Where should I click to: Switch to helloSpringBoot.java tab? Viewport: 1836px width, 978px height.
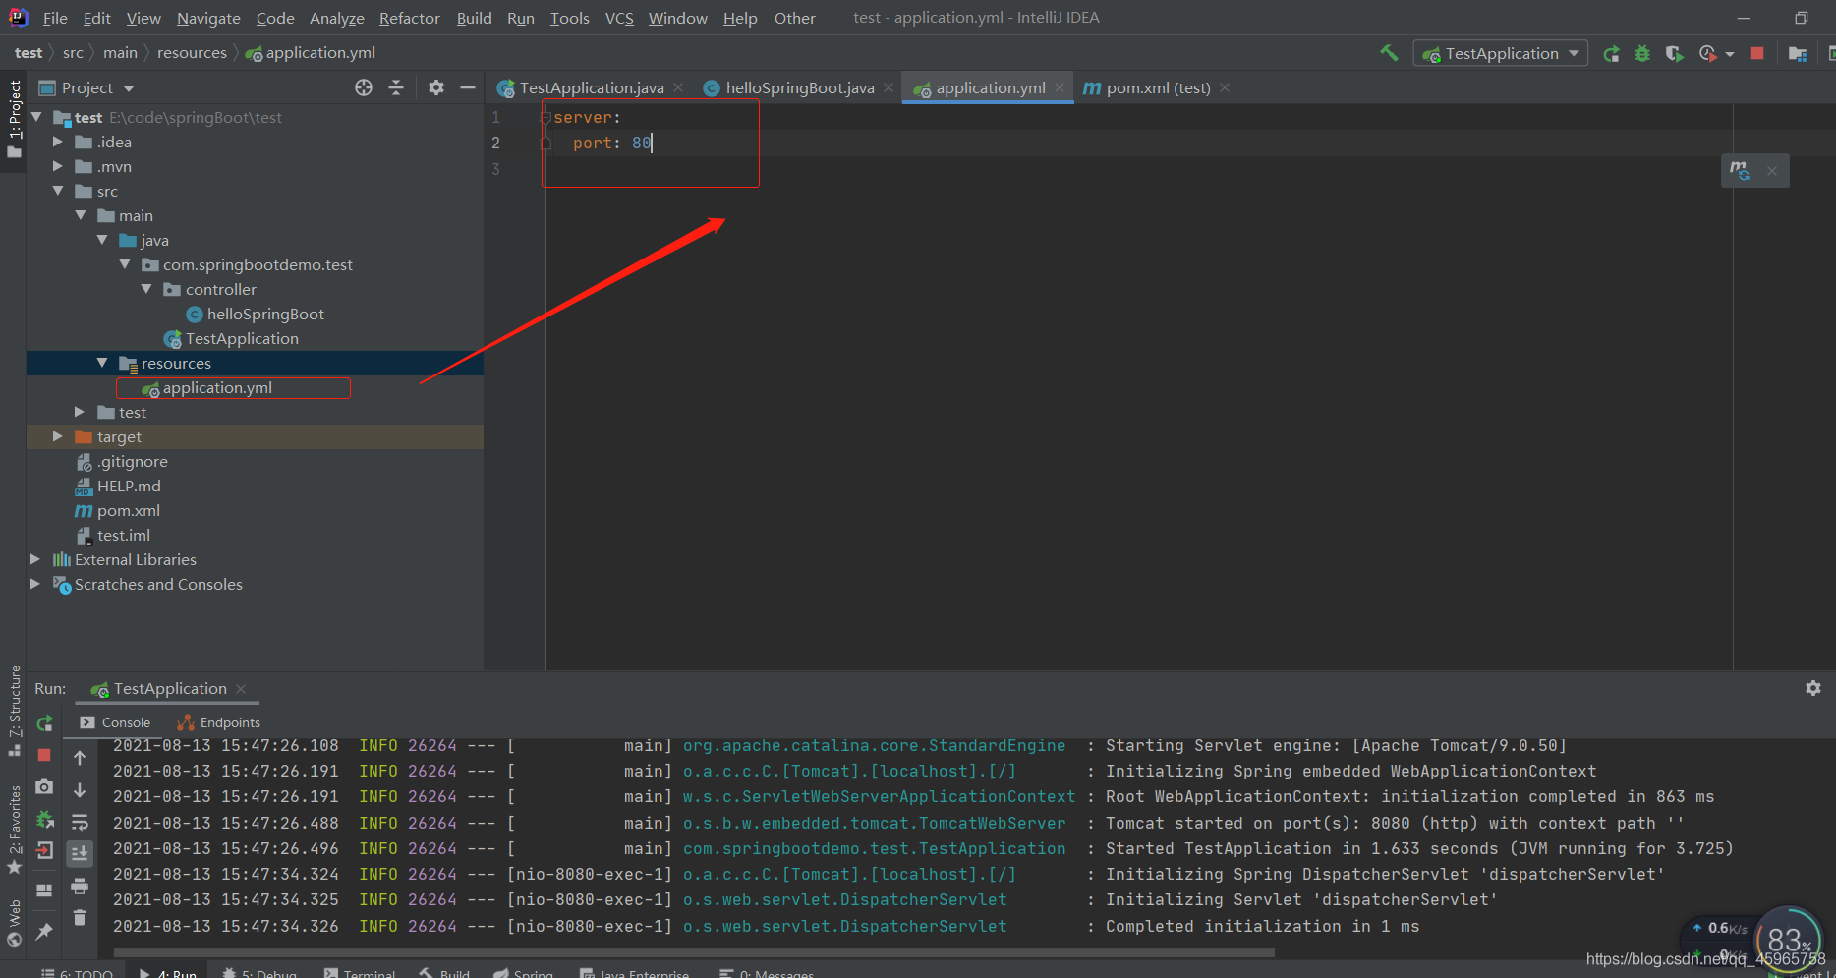[x=799, y=87]
